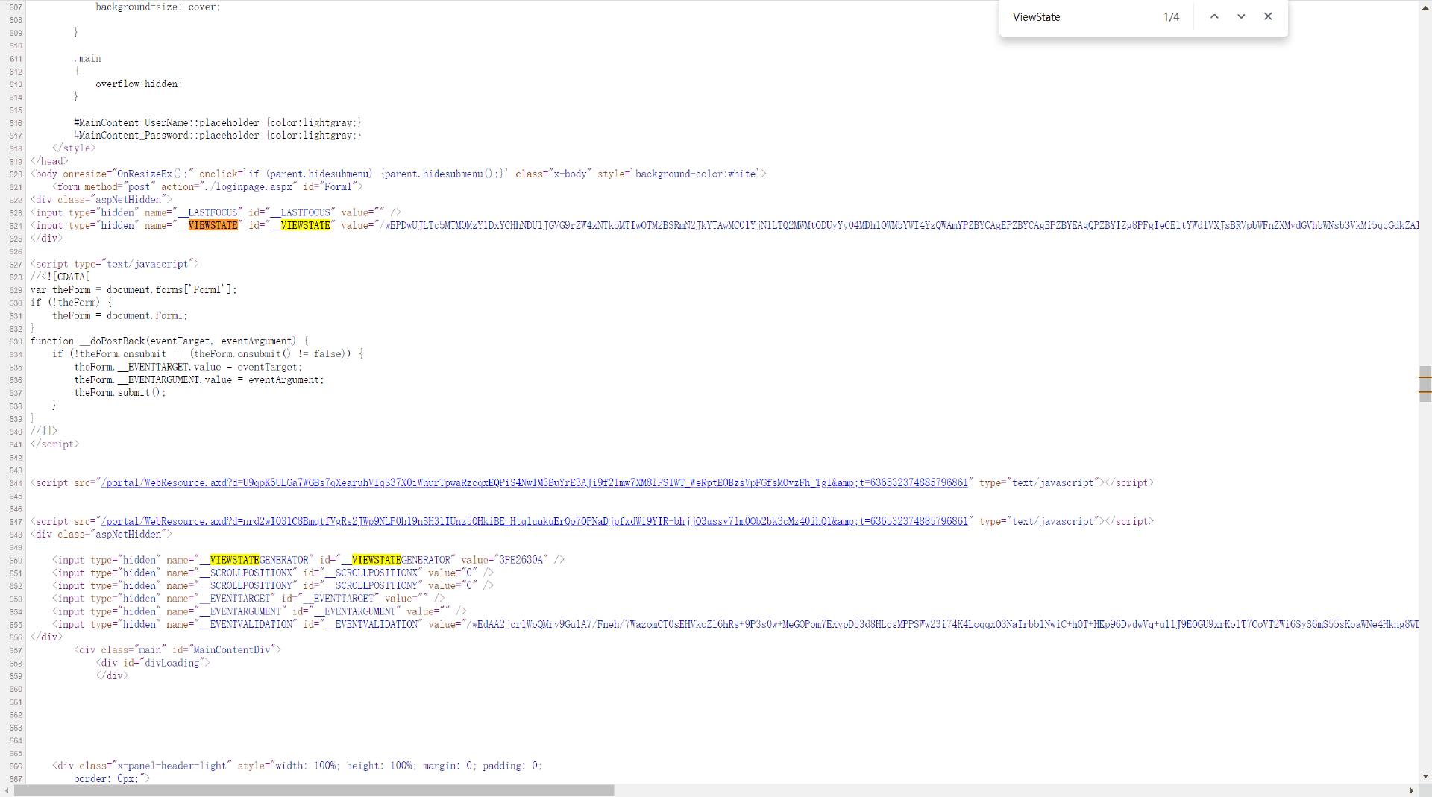The image size is (1432, 797).
Task: Click div class="x-panel-header-light" line
Action: click(297, 766)
